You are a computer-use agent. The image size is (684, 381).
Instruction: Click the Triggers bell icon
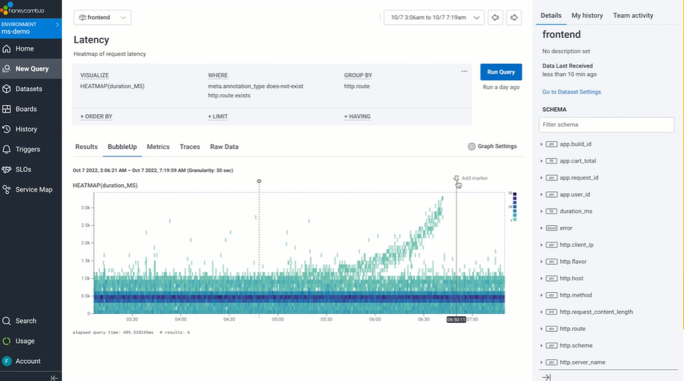7,149
